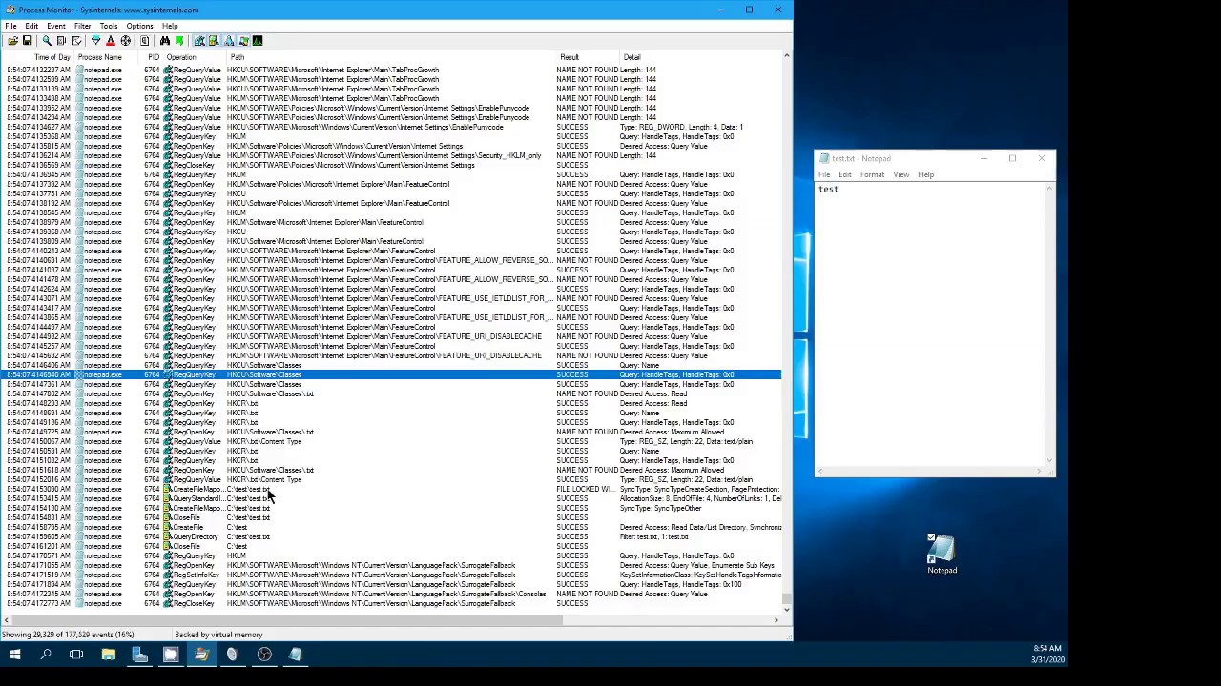Click 'Showing 29,329 of 177,529 events' status text
Image resolution: width=1221 pixels, height=686 pixels.
point(68,635)
